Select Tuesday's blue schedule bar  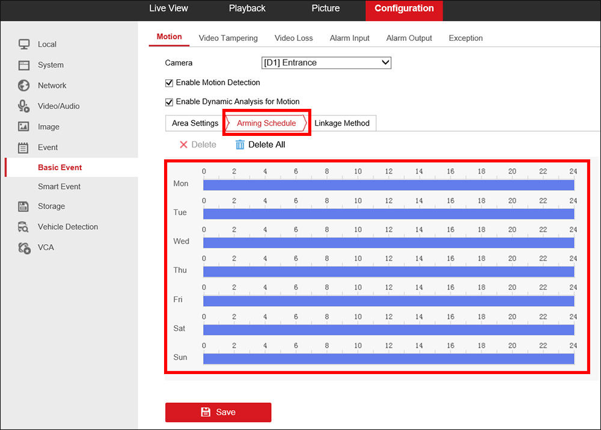click(389, 214)
